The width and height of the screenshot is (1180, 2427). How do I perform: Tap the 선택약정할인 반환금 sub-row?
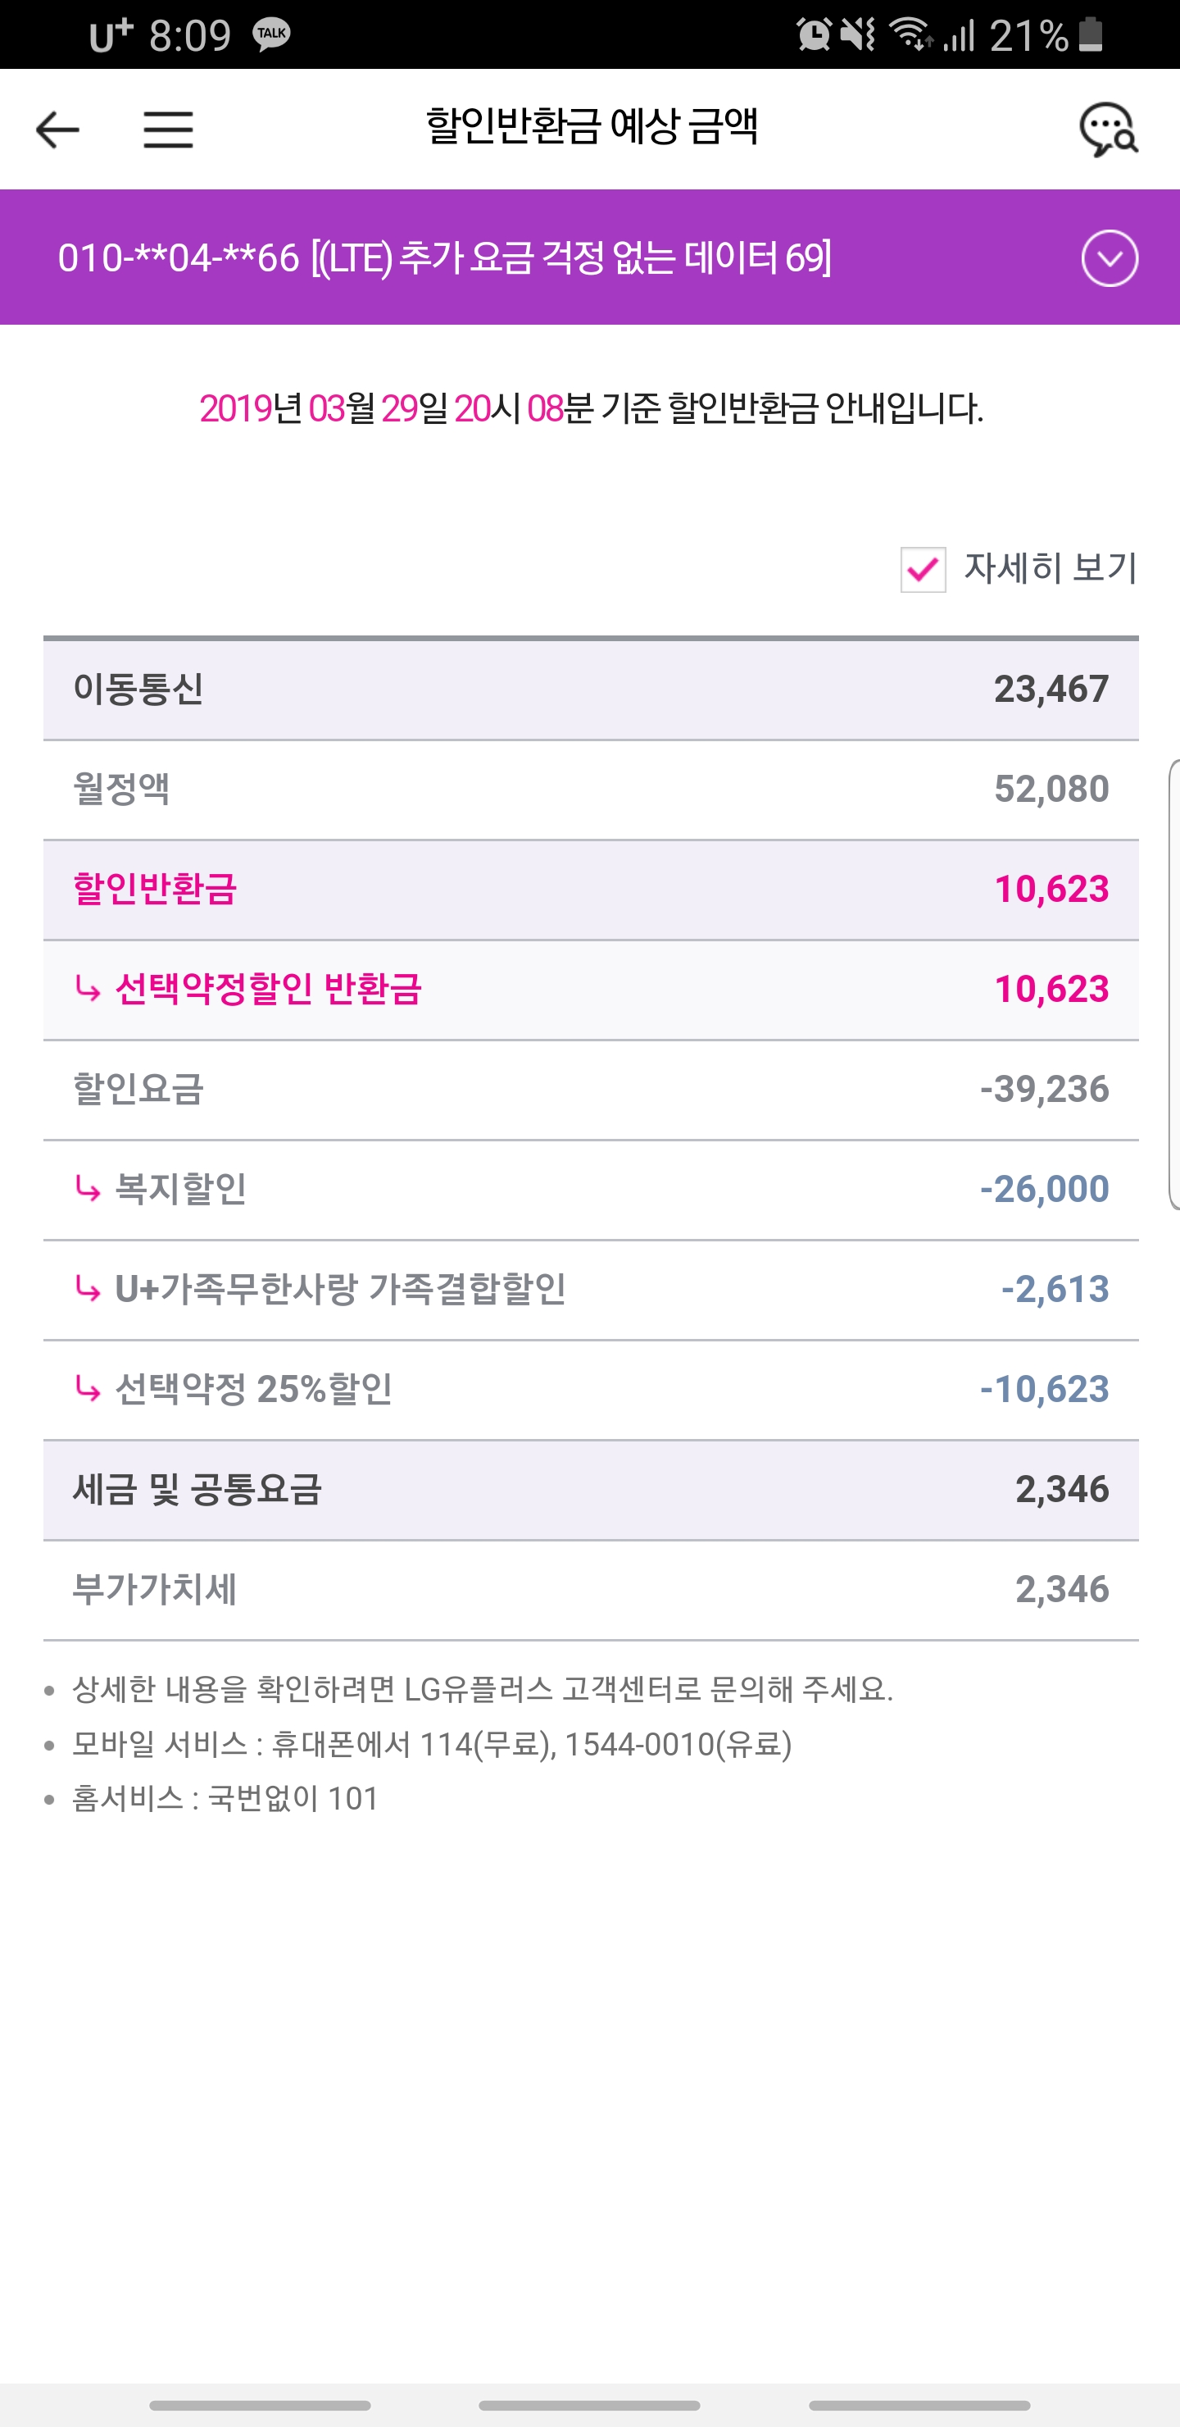coord(591,990)
